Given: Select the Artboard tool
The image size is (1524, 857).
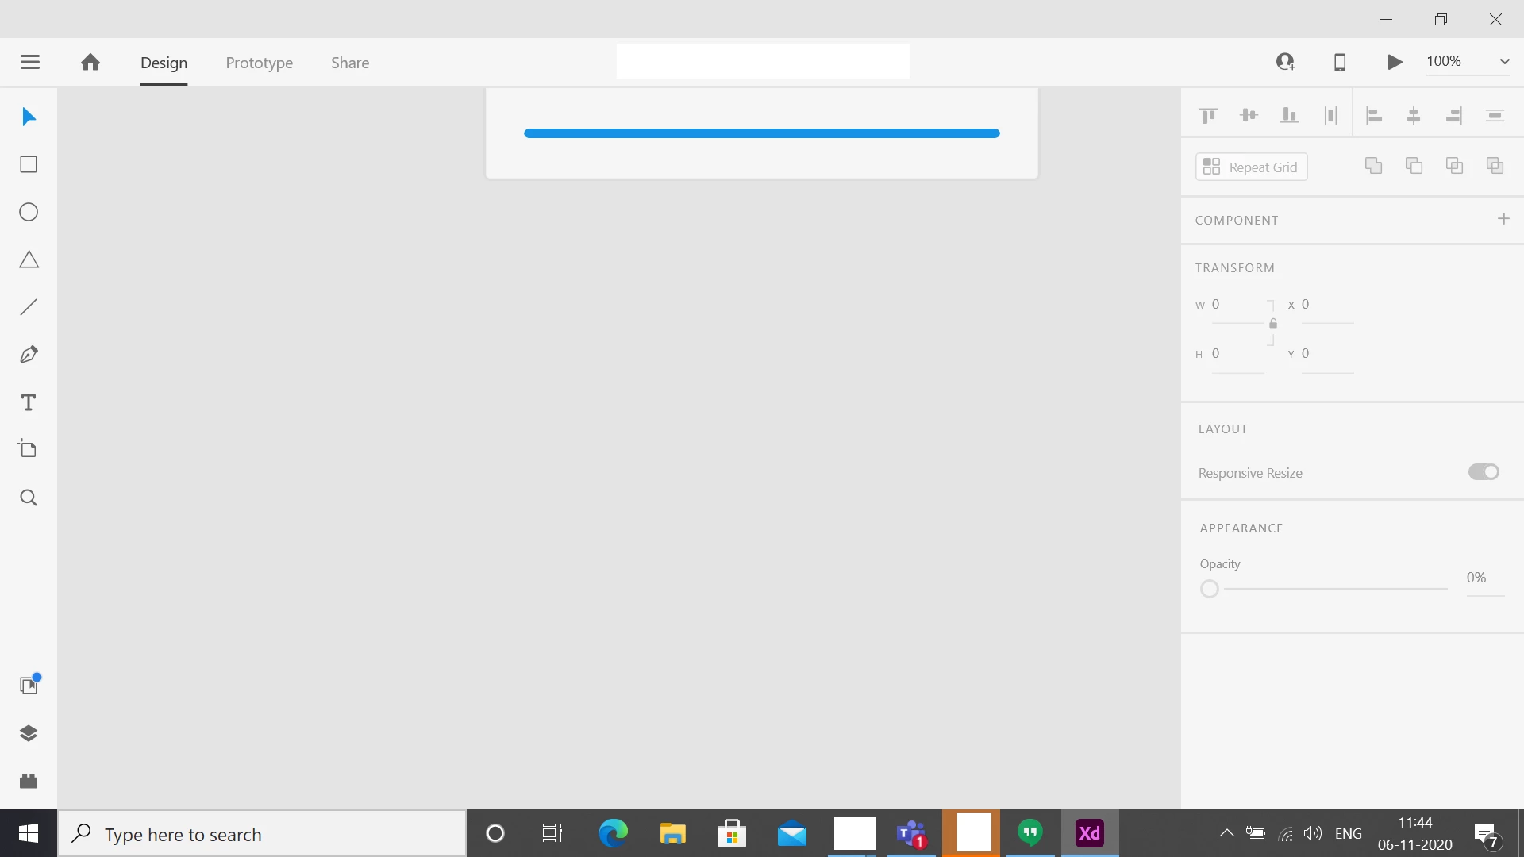Looking at the screenshot, I should (29, 449).
